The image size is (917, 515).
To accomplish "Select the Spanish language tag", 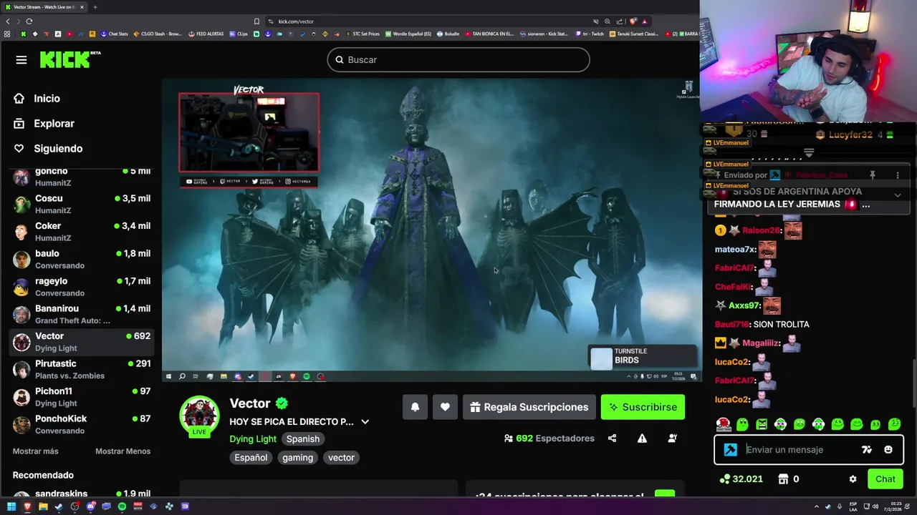I will [303, 439].
